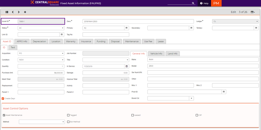Open the record list view icon
261x130 pixels.
[7, 12]
